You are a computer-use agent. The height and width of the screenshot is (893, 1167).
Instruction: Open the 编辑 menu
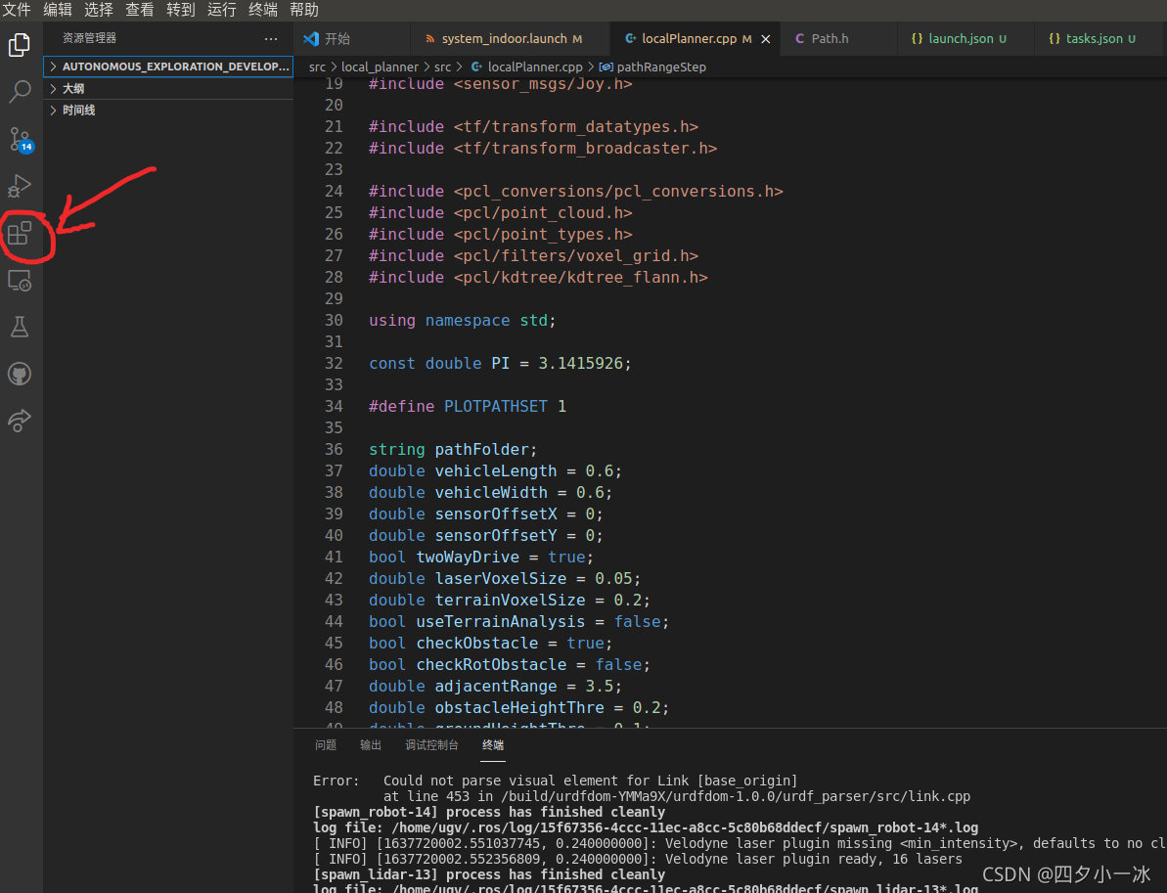pos(58,10)
